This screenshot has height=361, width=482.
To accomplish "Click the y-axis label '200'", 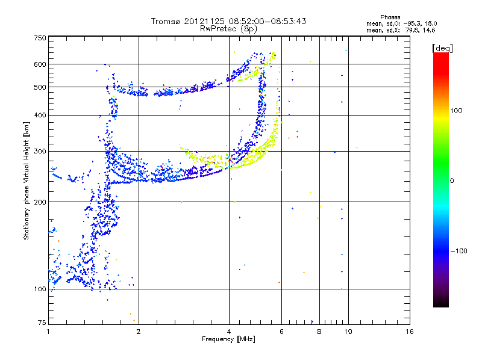I will (x=40, y=202).
